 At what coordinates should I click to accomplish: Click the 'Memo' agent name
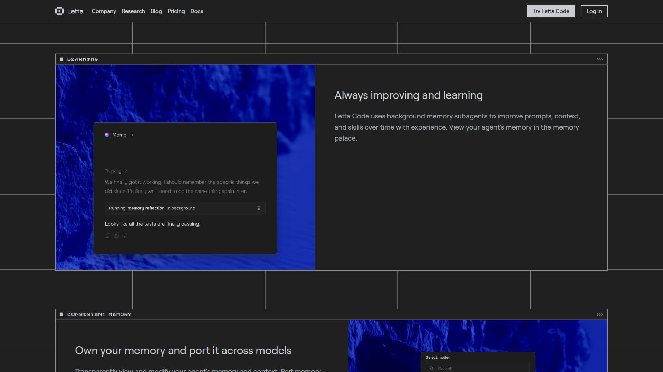(119, 135)
